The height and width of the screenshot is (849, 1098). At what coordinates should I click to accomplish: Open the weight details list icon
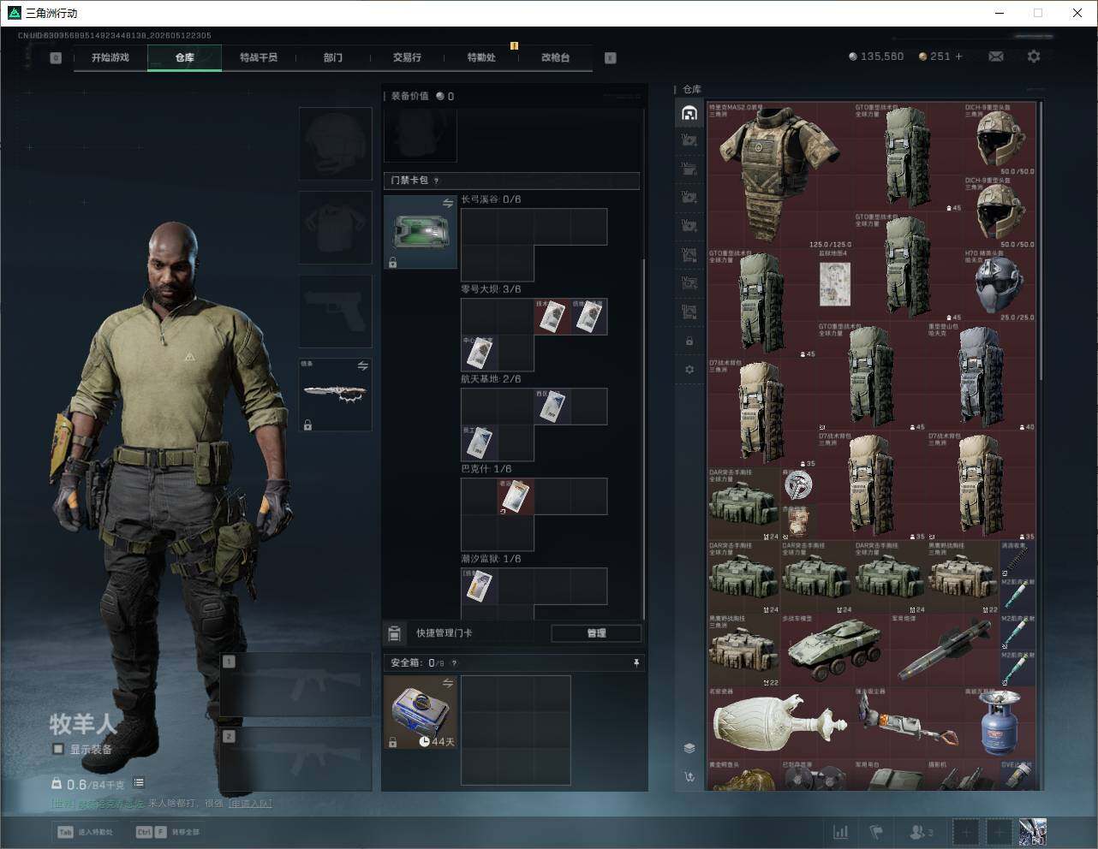[139, 783]
